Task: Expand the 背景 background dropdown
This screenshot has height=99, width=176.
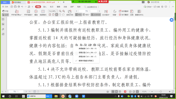Action: [x=115, y=13]
